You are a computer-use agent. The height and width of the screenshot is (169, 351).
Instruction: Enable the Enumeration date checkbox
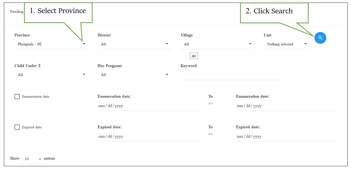17,96
